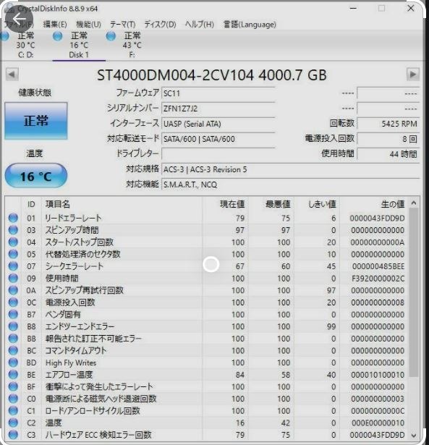Open the ディスク(D) menu
This screenshot has height=445, width=429.
(x=160, y=25)
